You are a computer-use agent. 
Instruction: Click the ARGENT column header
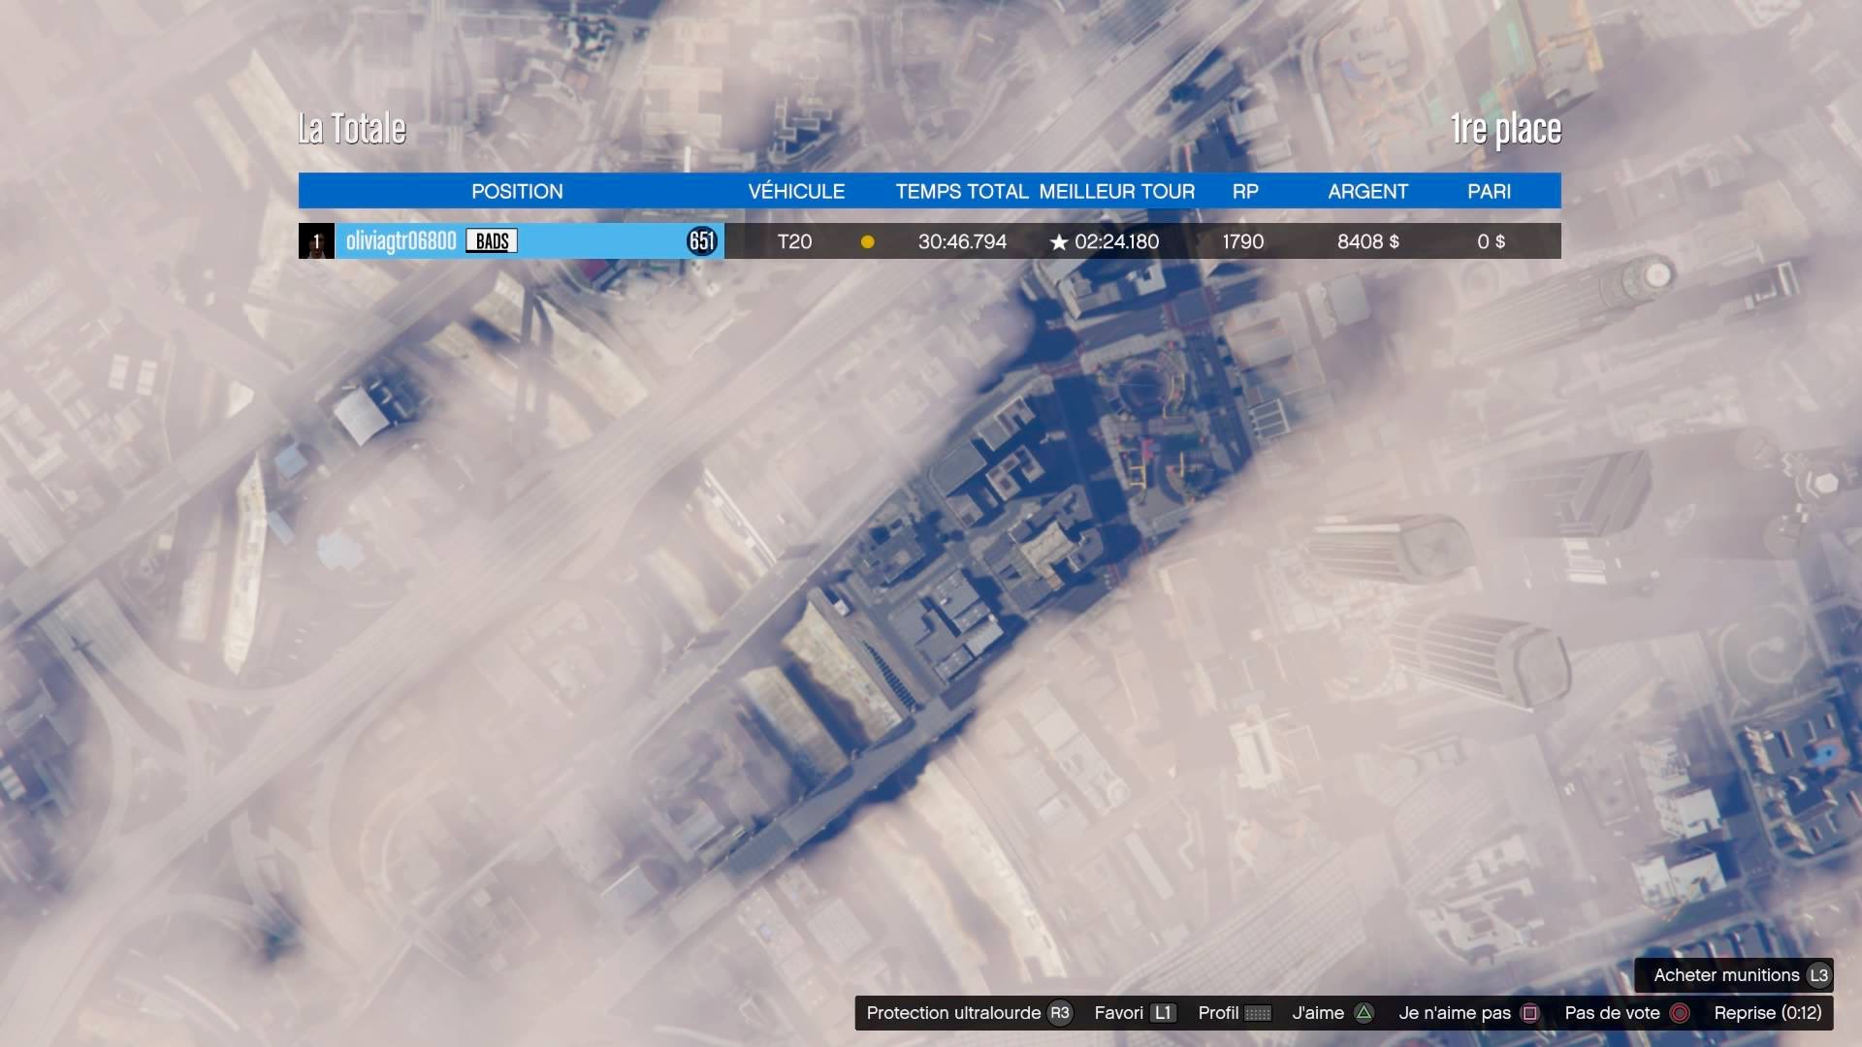(x=1367, y=191)
